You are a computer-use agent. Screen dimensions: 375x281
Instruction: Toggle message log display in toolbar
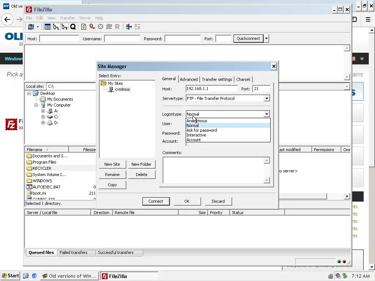48,27
